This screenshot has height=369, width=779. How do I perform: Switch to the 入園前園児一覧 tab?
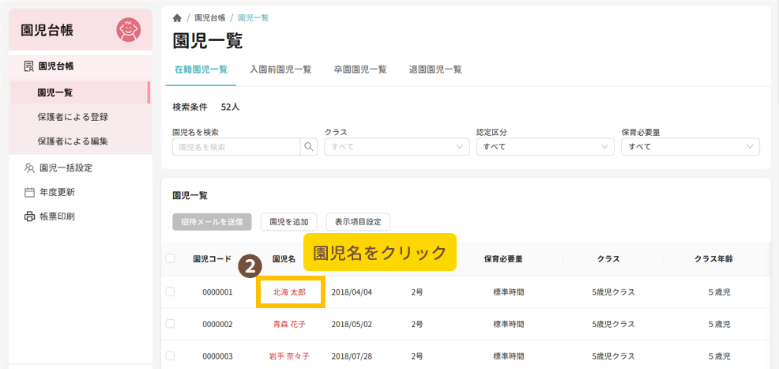point(280,70)
